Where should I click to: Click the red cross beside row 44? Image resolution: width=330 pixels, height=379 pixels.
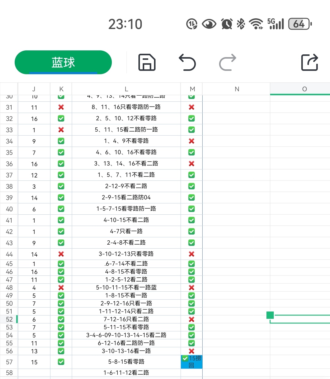(x=61, y=254)
